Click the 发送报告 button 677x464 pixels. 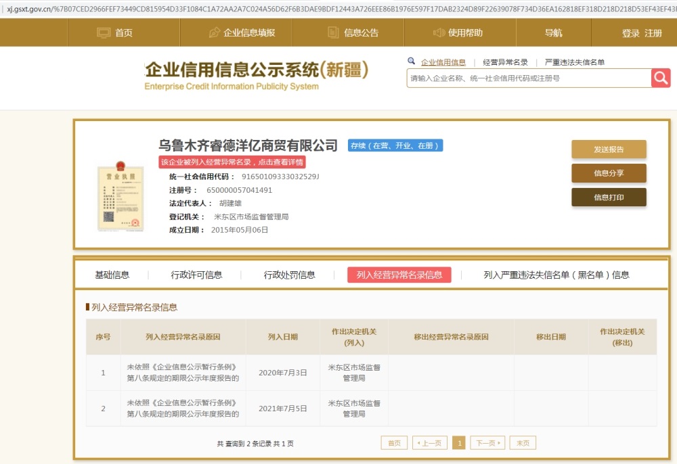coord(609,149)
